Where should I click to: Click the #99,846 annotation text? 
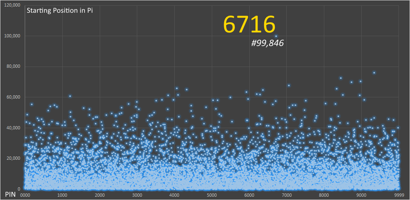tap(267, 43)
